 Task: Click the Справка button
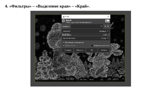click(68, 50)
